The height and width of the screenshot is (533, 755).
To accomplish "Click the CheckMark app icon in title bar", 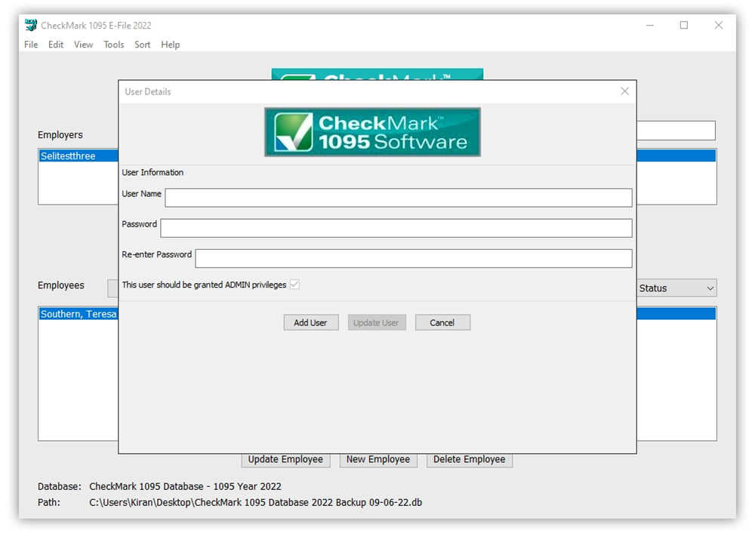I will 30,25.
